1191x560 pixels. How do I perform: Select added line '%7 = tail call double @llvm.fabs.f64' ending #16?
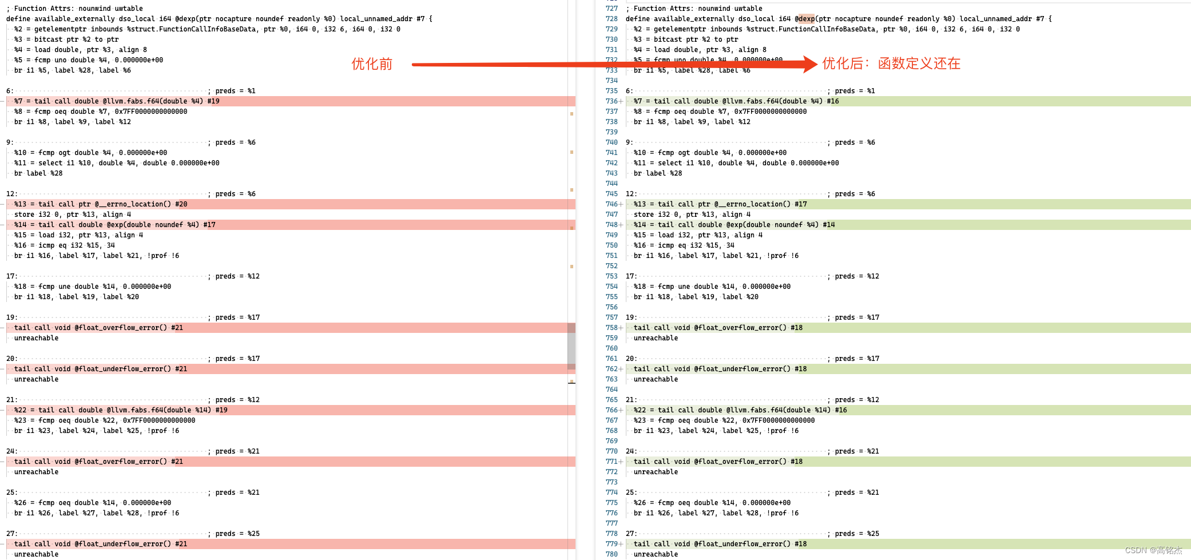point(908,101)
